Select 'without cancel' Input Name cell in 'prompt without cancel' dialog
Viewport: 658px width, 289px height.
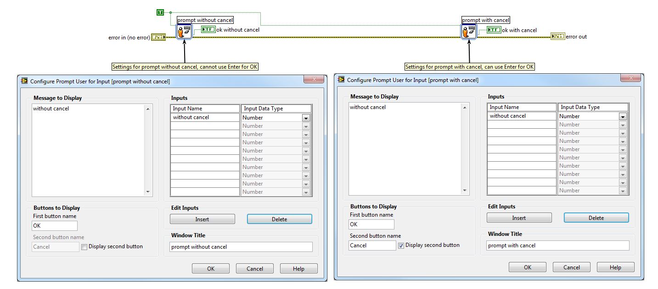205,118
